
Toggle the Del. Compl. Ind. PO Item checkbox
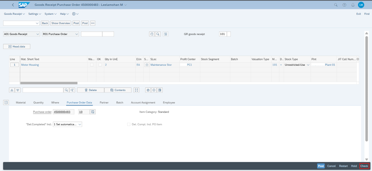129,124
